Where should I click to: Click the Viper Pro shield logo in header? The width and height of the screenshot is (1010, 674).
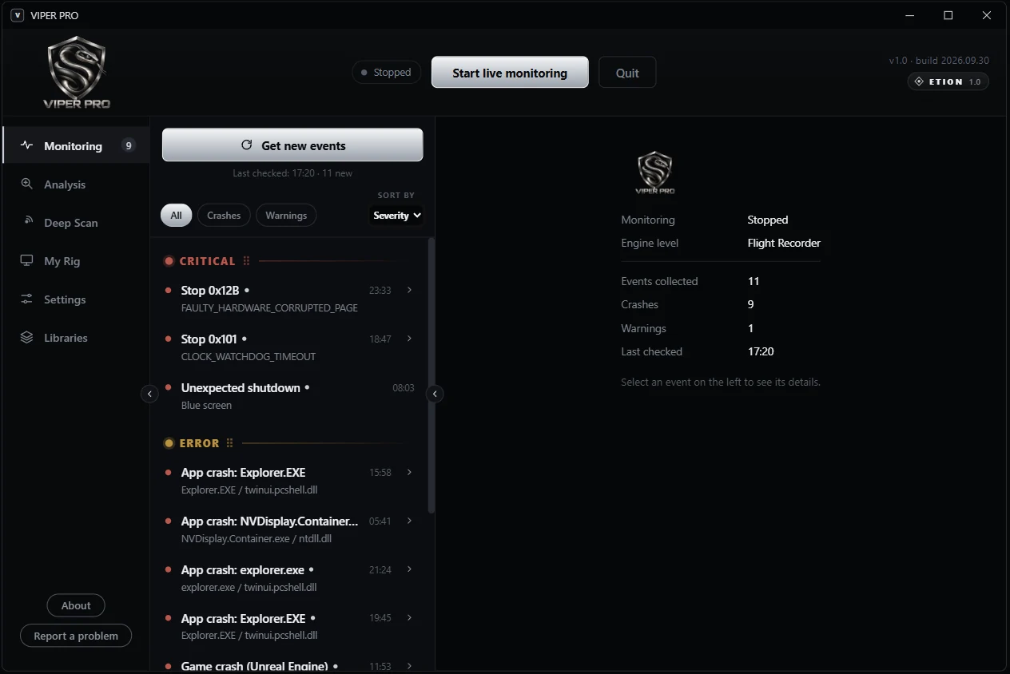point(77,72)
